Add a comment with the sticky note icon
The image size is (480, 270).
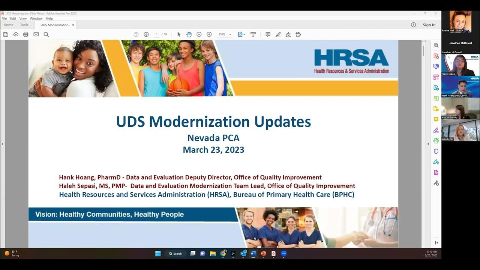click(x=268, y=34)
